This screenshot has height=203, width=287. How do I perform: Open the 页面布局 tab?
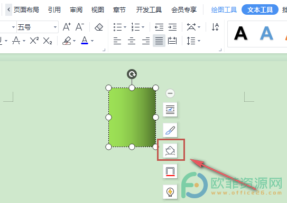(26, 9)
